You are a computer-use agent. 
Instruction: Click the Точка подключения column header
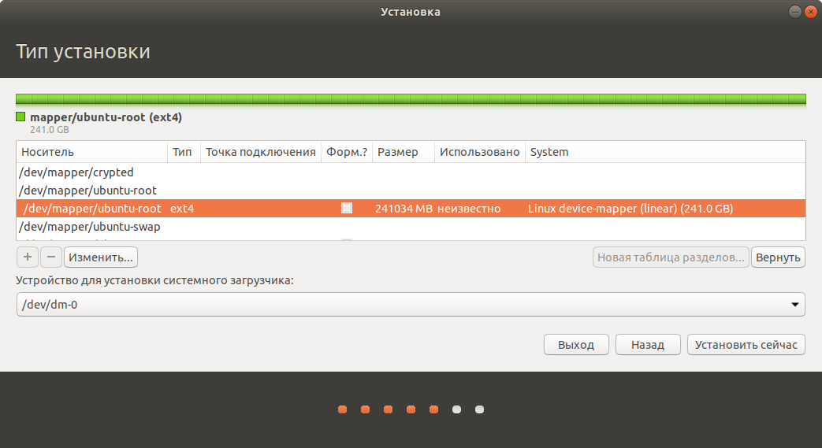pos(260,152)
